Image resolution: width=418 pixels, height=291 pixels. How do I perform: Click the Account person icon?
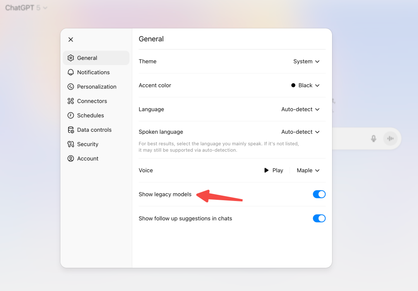[71, 158]
